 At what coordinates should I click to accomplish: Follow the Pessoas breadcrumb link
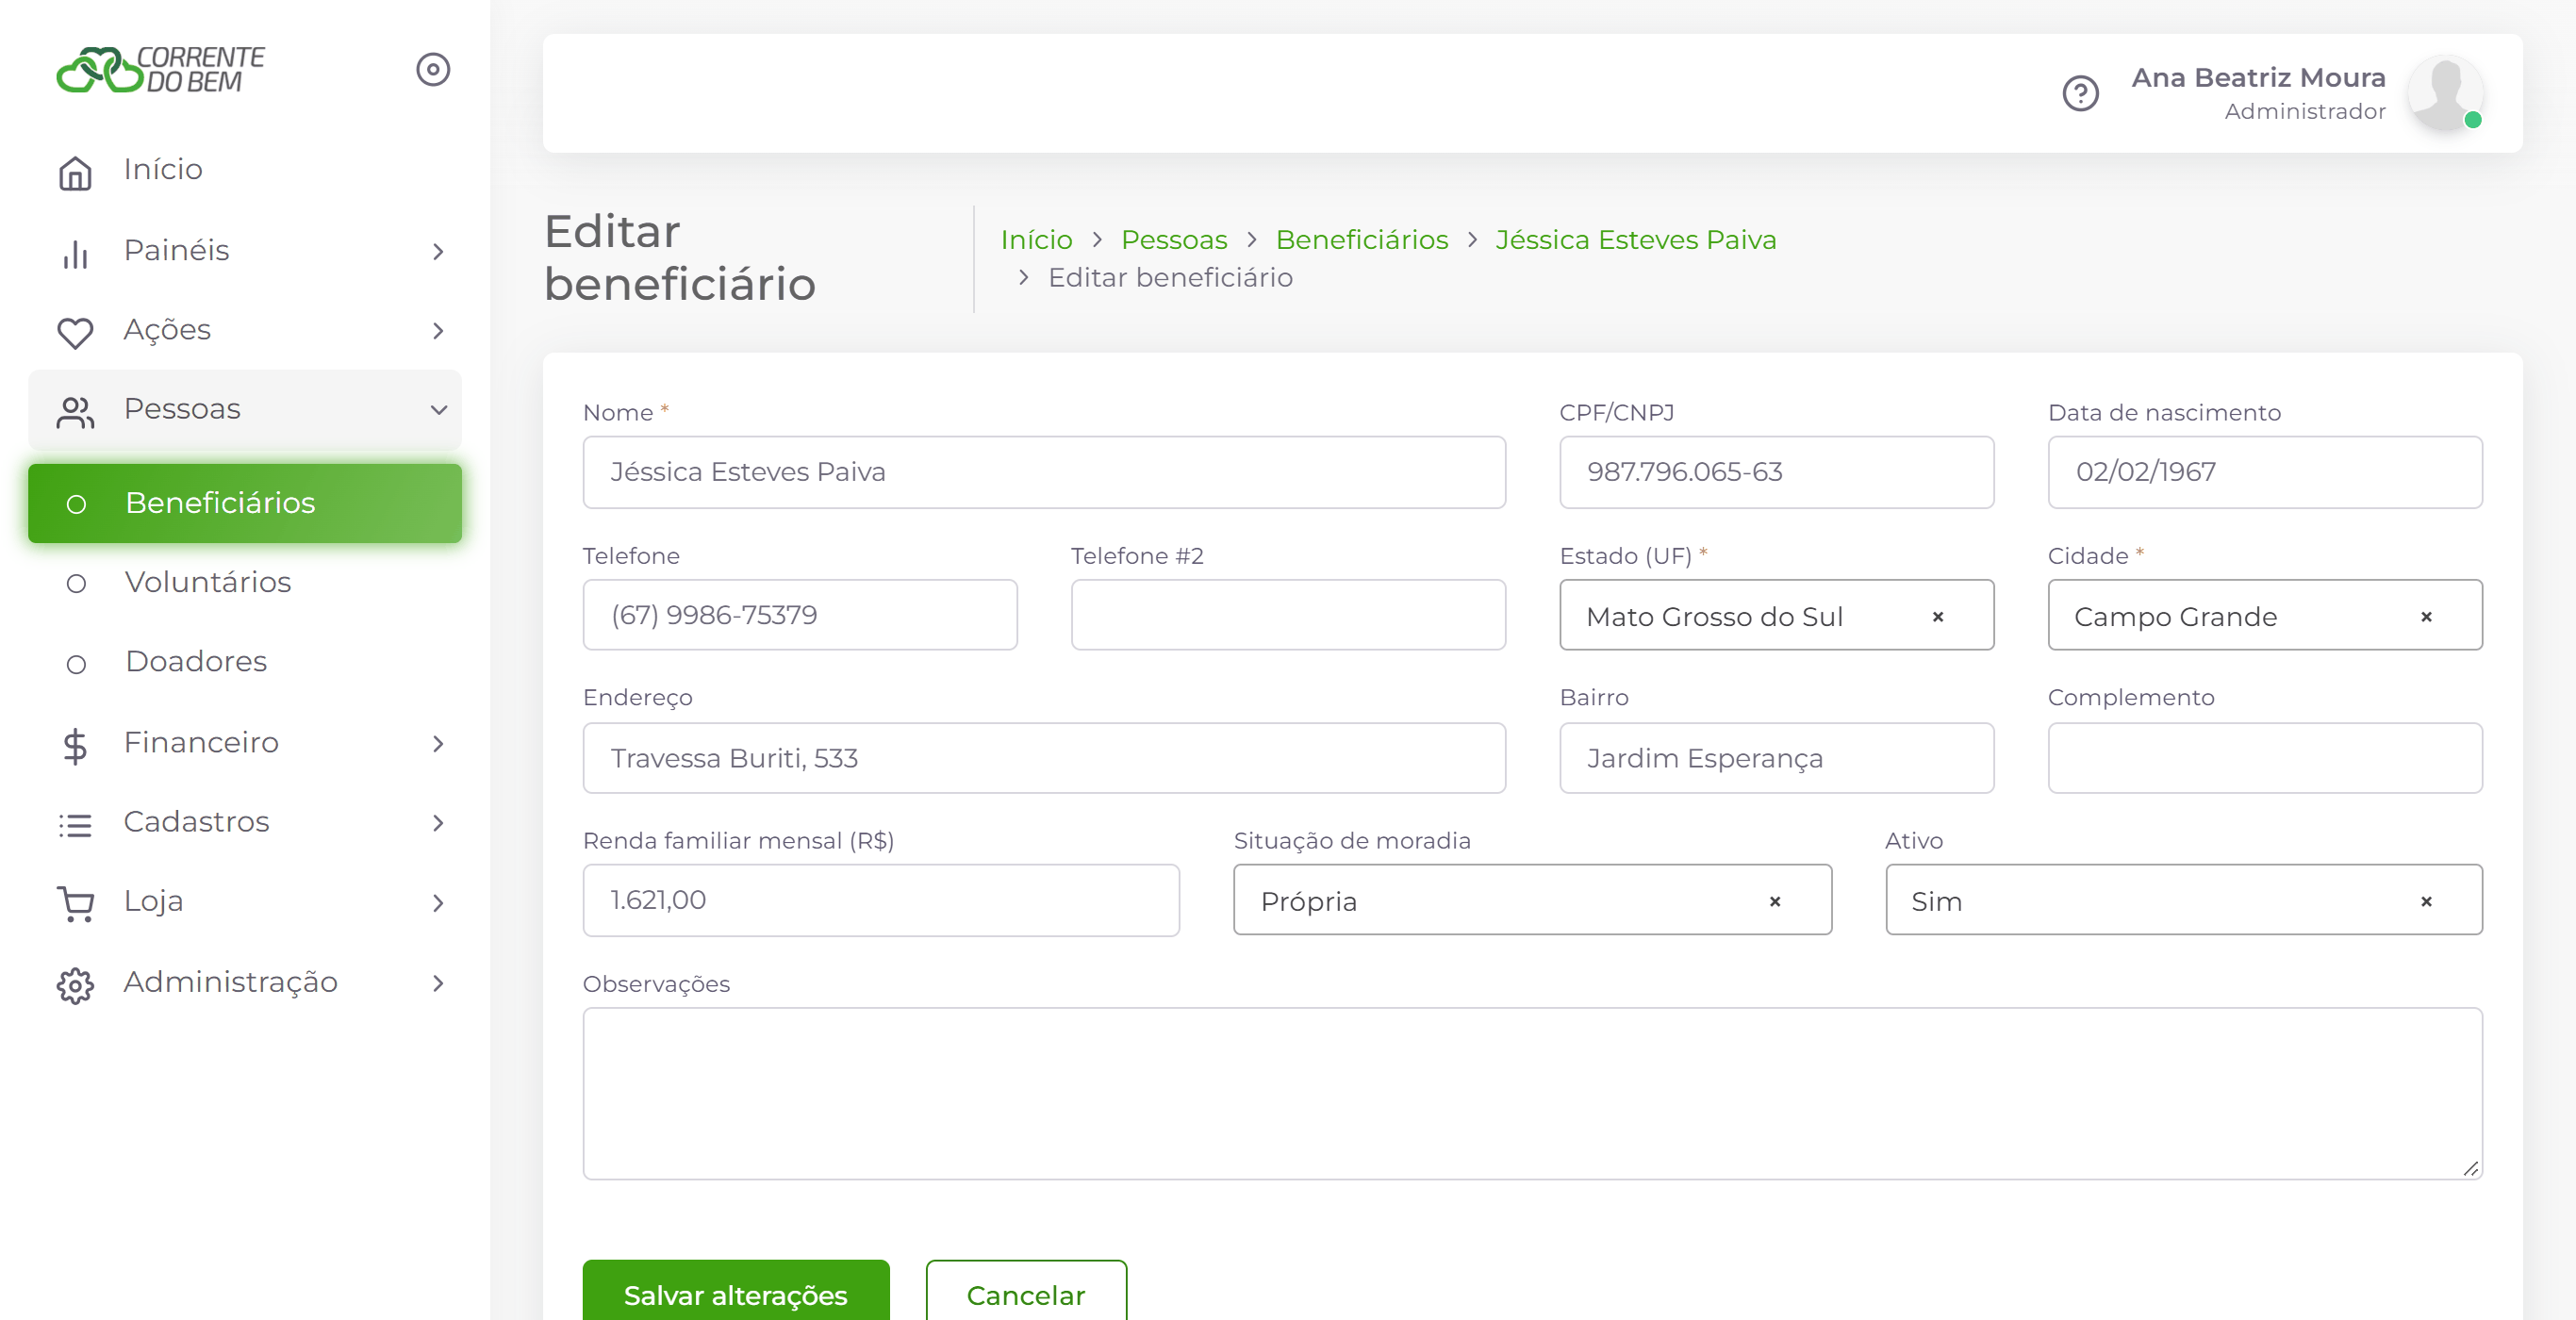(1173, 240)
